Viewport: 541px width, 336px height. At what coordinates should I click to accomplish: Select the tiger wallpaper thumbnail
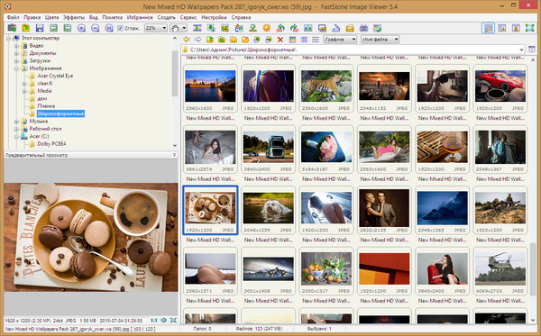(x=326, y=86)
